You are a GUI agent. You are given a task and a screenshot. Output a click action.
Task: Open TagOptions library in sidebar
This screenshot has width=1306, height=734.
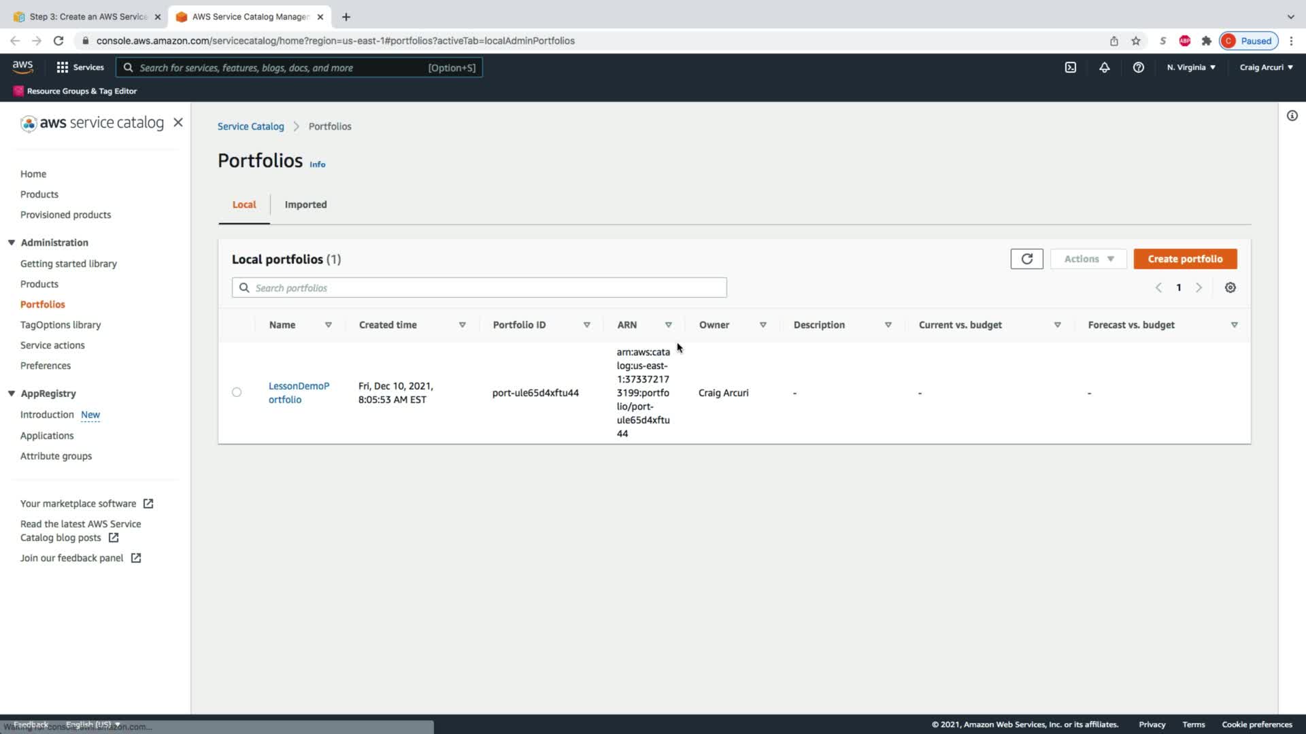[61, 325]
